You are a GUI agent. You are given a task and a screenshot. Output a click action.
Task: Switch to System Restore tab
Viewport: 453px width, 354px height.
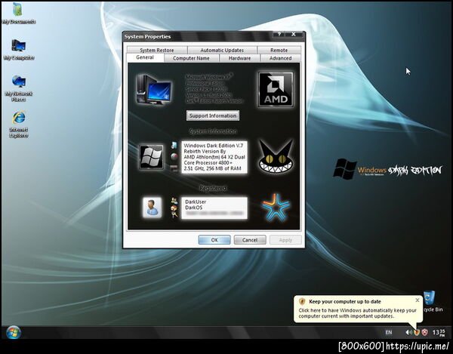[x=157, y=50]
